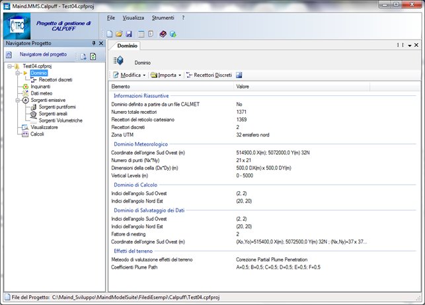Open the red book help icon

[163, 34]
